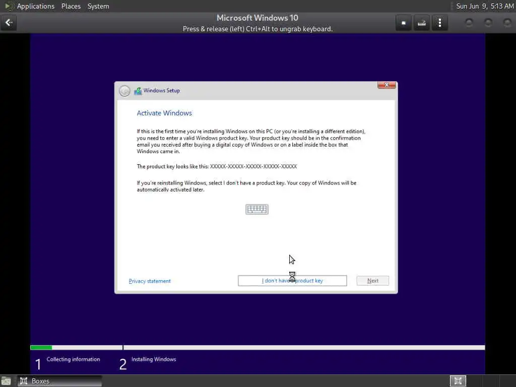Click the 'Activate Windows' heading

pos(164,113)
